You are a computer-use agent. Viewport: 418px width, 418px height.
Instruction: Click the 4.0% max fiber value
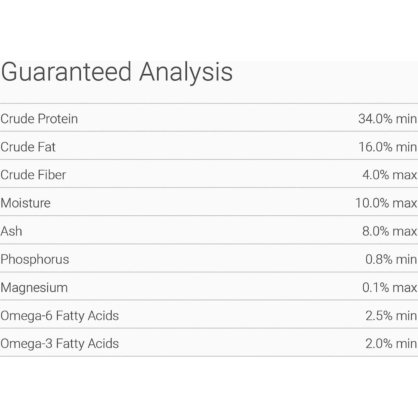[389, 175]
